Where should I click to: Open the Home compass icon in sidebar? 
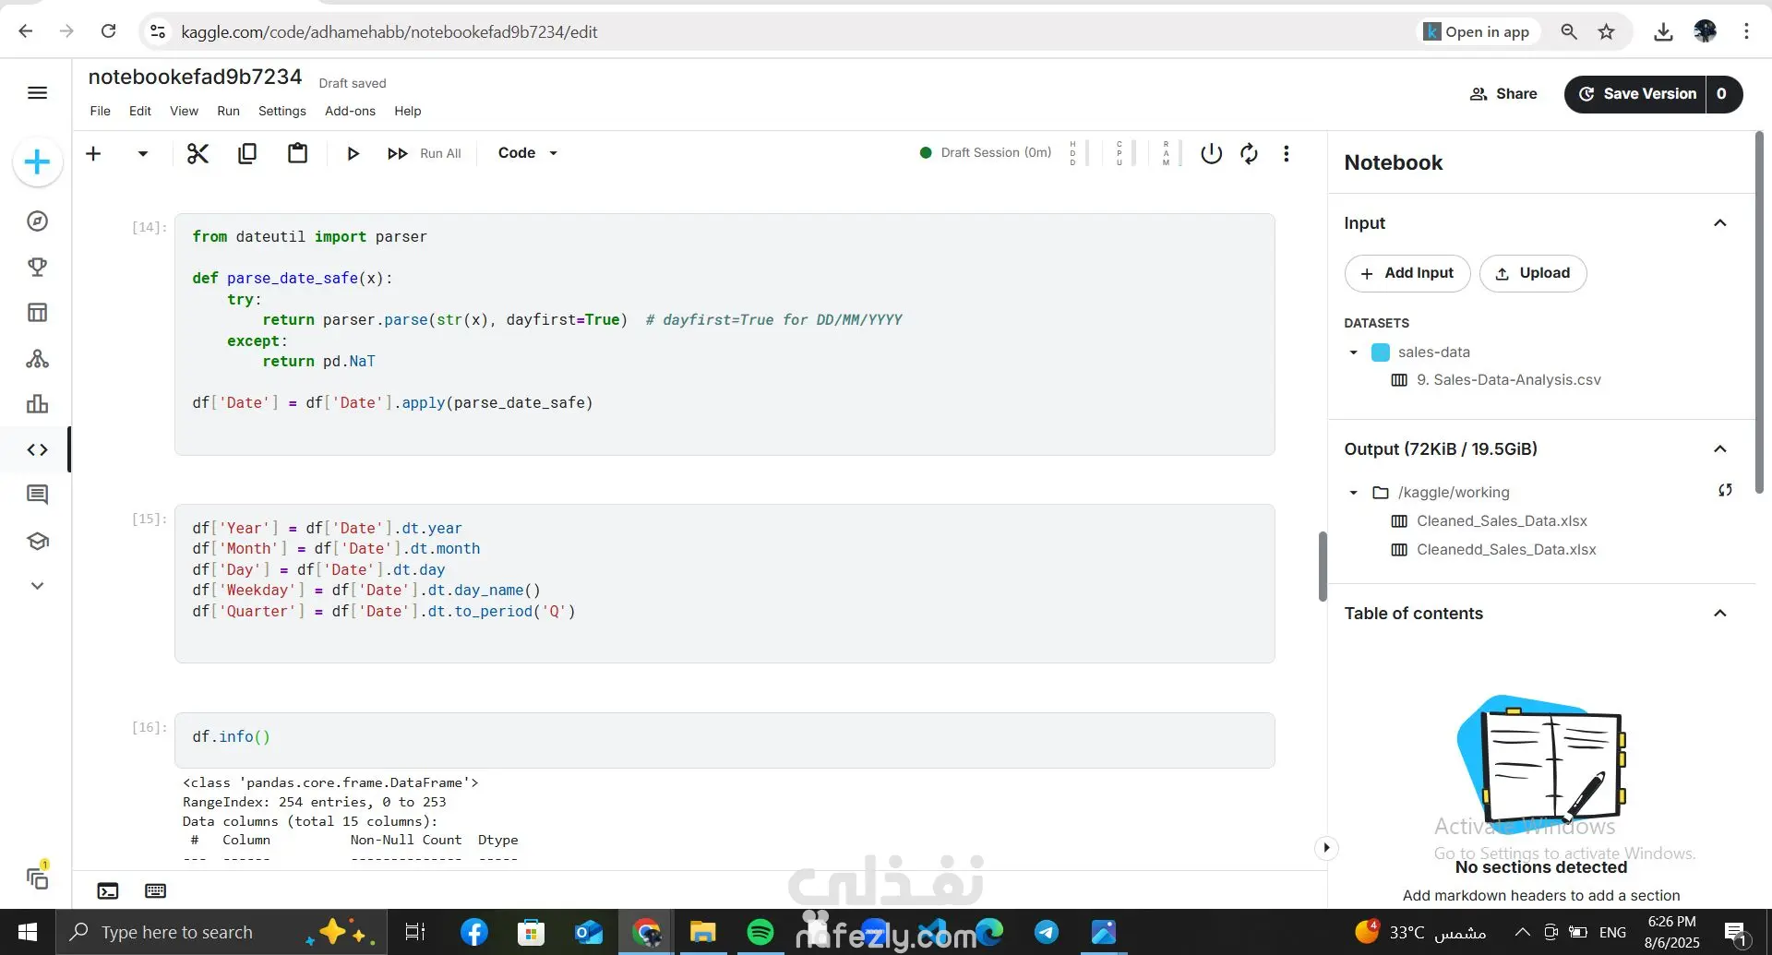click(x=37, y=221)
